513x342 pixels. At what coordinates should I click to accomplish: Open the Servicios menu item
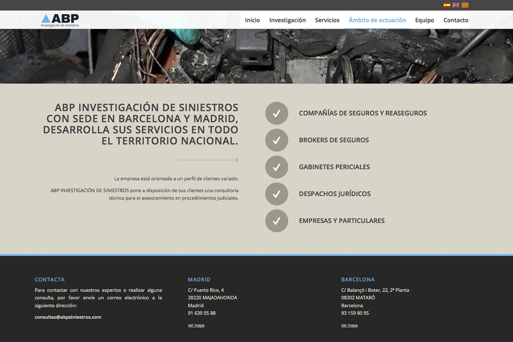(x=327, y=20)
